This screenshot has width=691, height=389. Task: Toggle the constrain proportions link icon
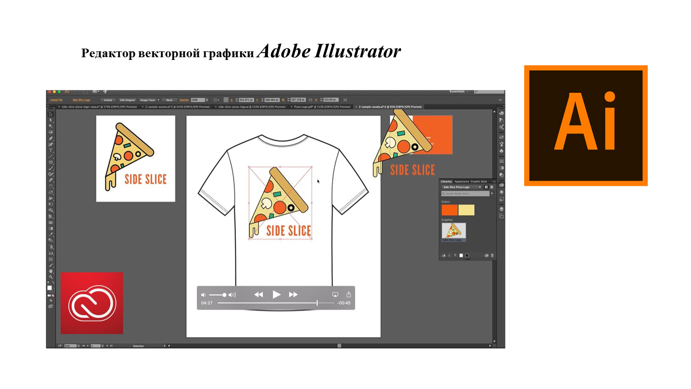coord(311,100)
